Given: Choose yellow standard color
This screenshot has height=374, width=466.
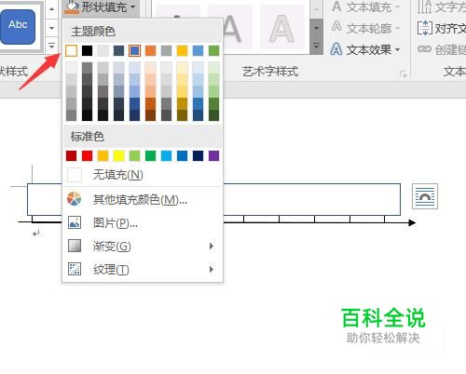Looking at the screenshot, I should (119, 155).
